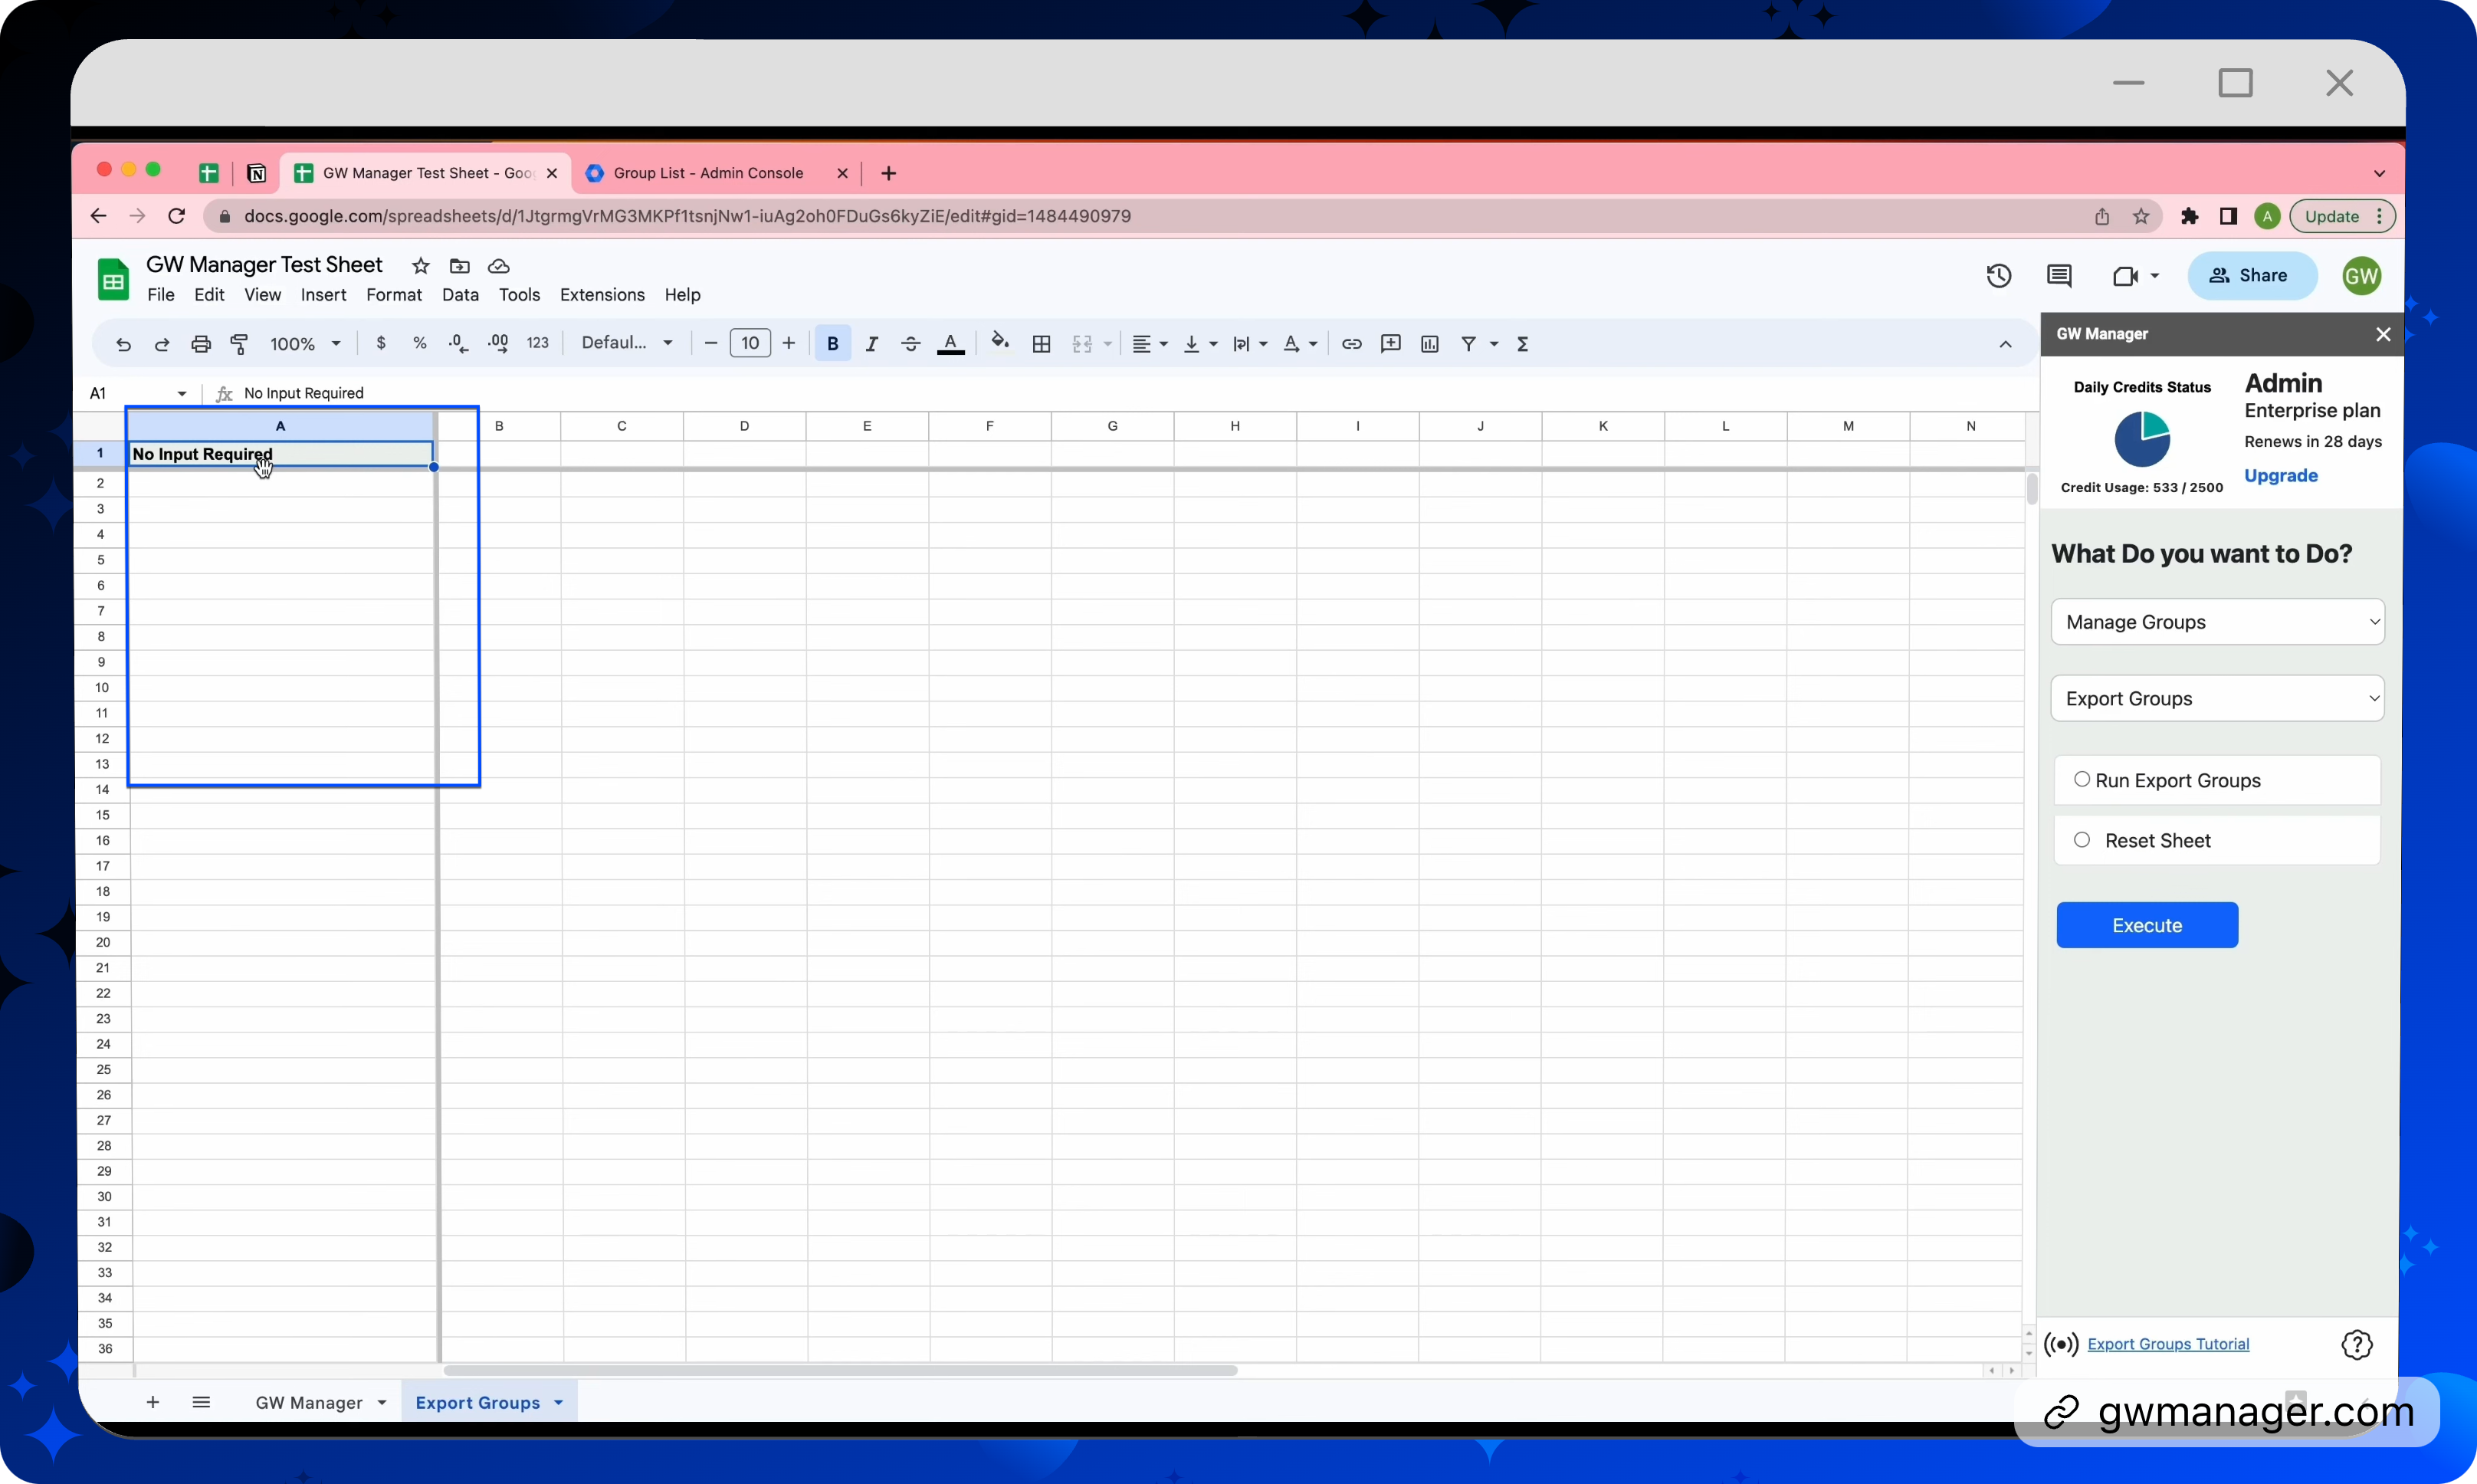2477x1484 pixels.
Task: Click the font size input field
Action: pyautogui.click(x=750, y=343)
